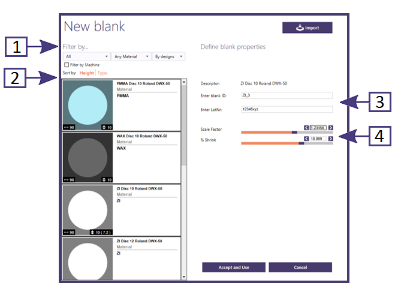Image resolution: width=398 pixels, height=292 pixels.
Task: Expand the Any Material dropdown
Action: (x=131, y=56)
